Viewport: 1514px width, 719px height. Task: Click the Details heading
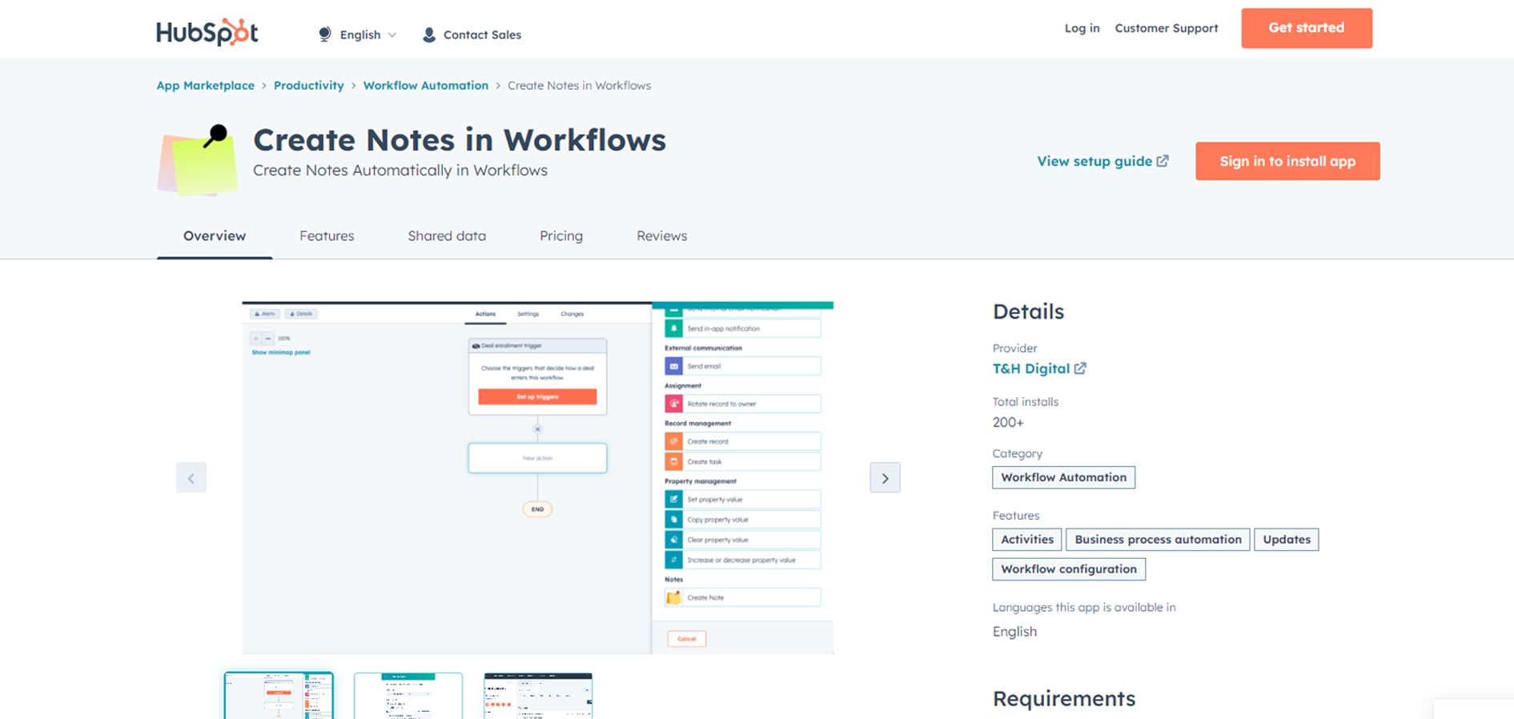click(1029, 311)
